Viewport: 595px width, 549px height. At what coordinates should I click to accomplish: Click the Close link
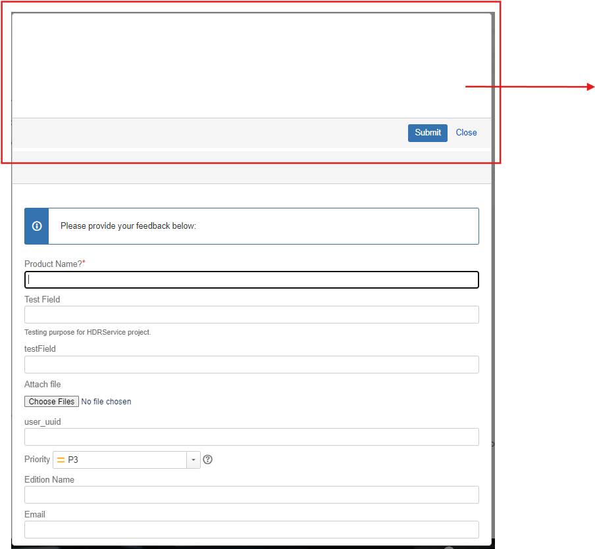467,133
